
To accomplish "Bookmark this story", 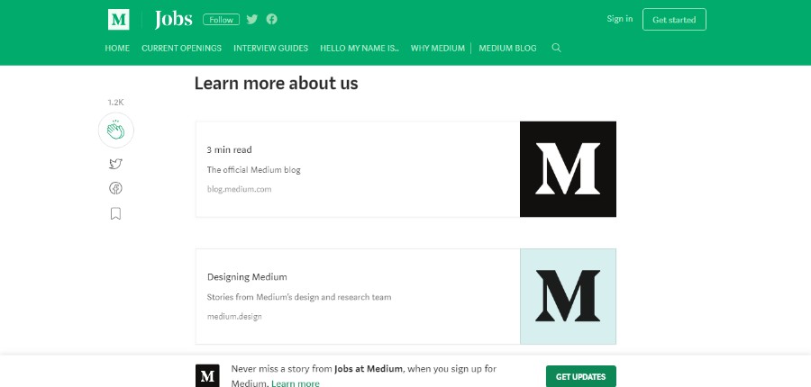I will tap(116, 213).
